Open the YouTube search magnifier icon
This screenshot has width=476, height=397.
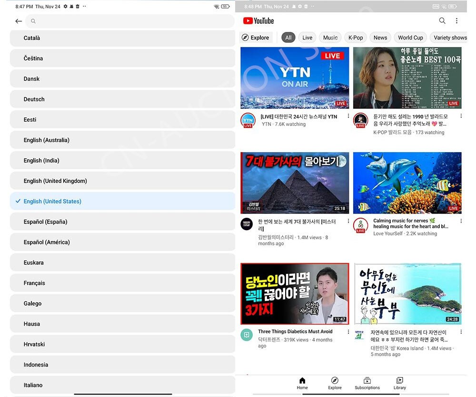(442, 21)
